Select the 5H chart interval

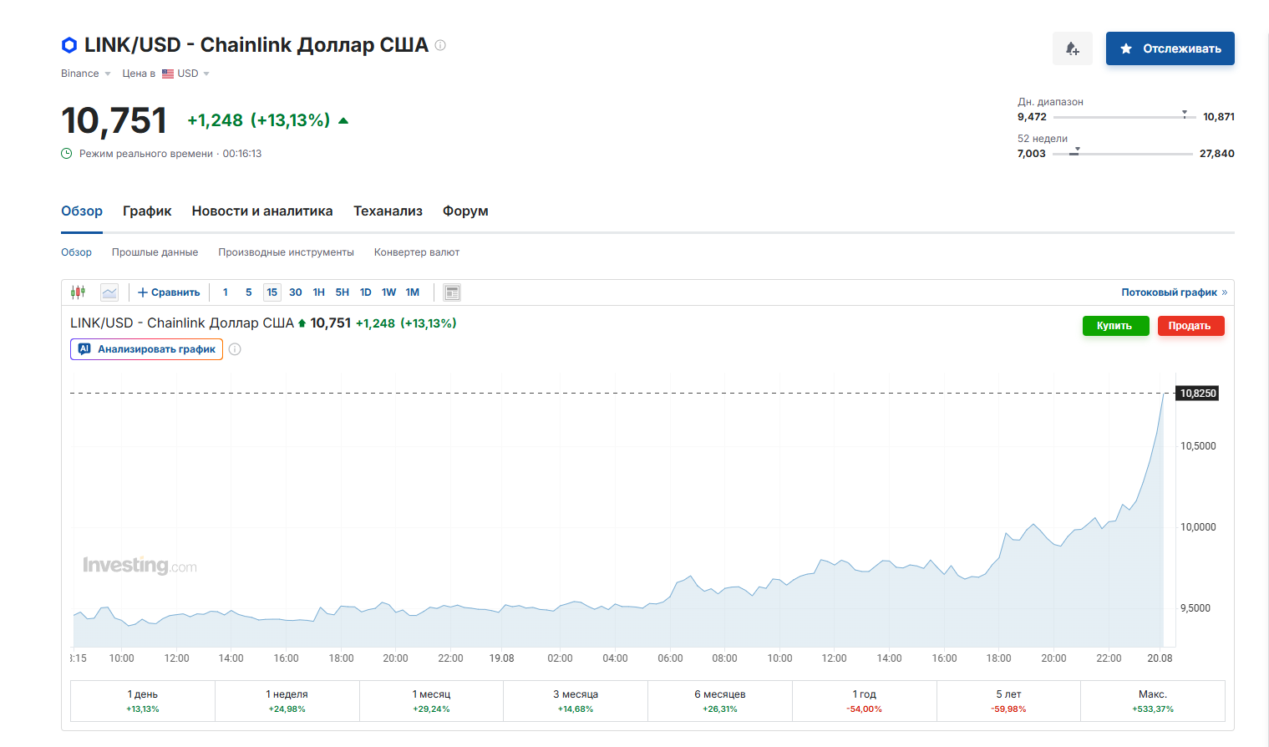pyautogui.click(x=343, y=292)
